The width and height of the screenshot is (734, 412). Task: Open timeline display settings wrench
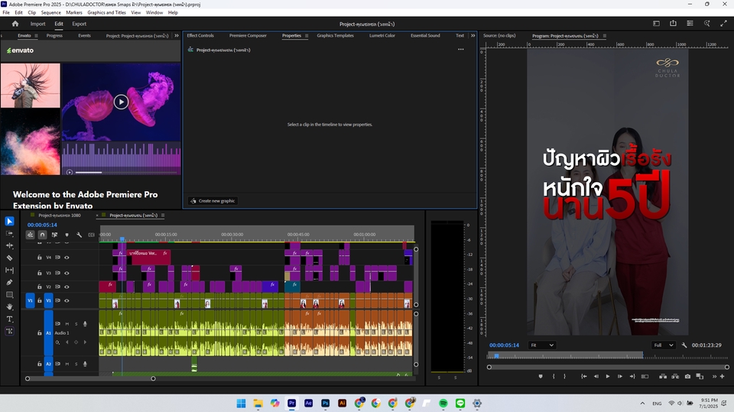click(79, 235)
